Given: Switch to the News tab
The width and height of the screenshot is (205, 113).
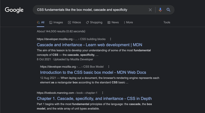Looking at the screenshot, I should point(113,22).
